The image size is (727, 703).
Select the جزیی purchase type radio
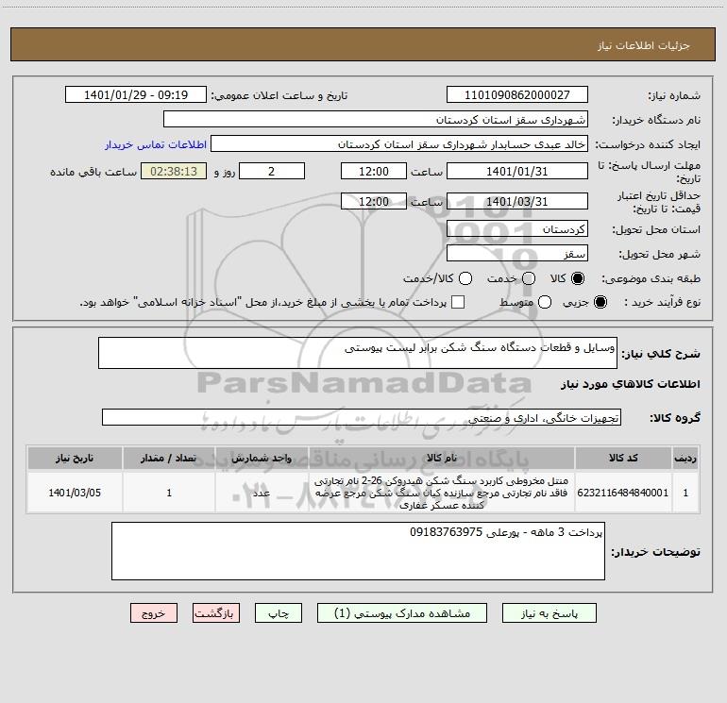pos(600,302)
